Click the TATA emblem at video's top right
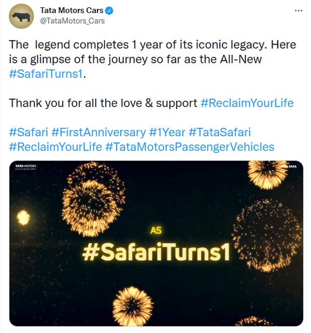The height and width of the screenshot is (333, 311). [292, 166]
